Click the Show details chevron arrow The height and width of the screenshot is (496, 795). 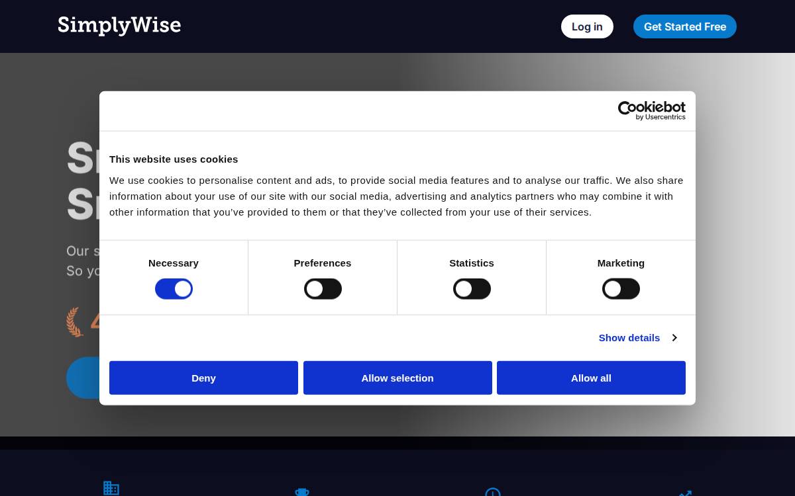(674, 338)
